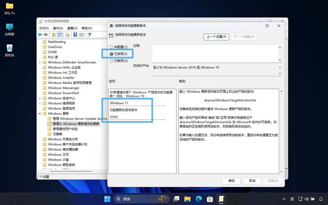
Task: Click the 23H2 target version input field
Action: 137,117
